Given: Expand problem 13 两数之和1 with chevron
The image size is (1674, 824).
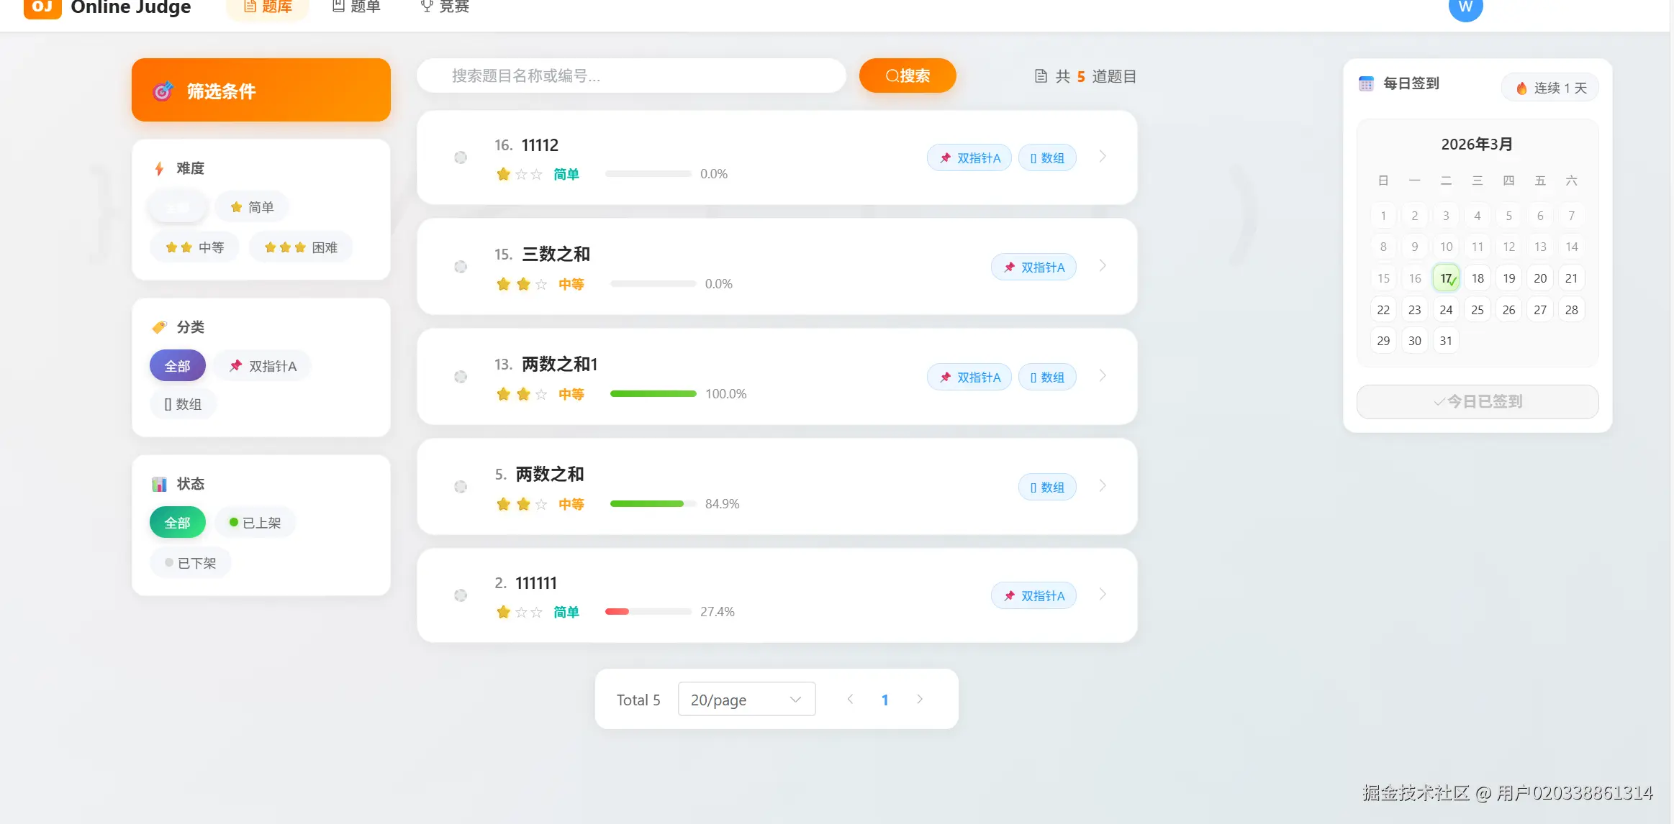Looking at the screenshot, I should point(1103,376).
